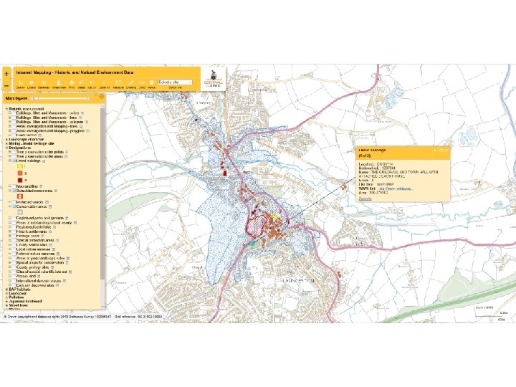
Task: Select Sites of special scientific interest row
Action: [42, 272]
